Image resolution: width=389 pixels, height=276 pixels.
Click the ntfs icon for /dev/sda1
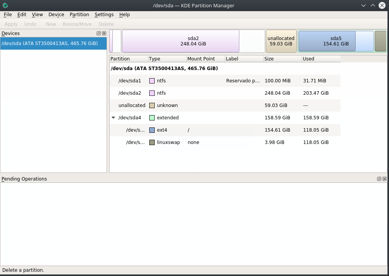point(152,81)
